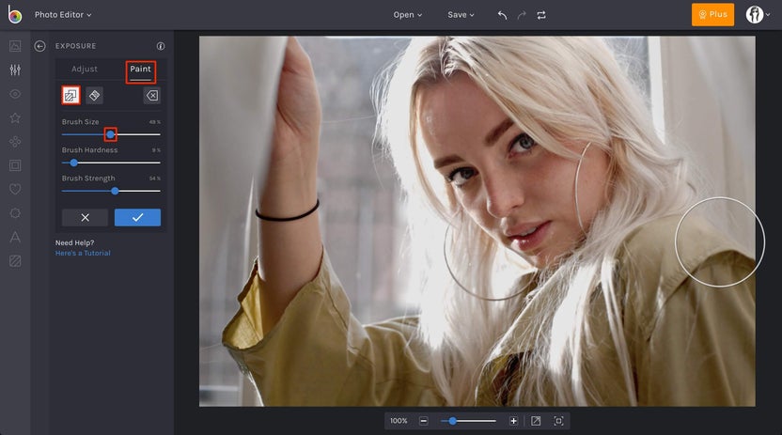This screenshot has height=435, width=782.
Task: Expand the Photo Editor dropdown
Action: [x=63, y=15]
